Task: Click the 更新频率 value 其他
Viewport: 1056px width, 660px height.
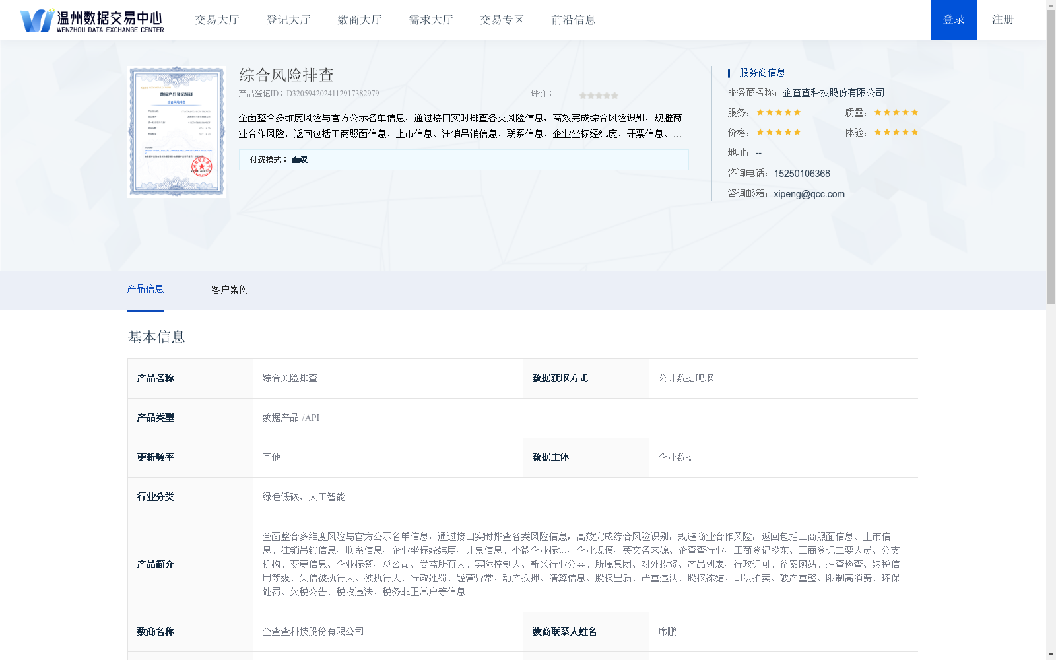Action: [x=387, y=457]
